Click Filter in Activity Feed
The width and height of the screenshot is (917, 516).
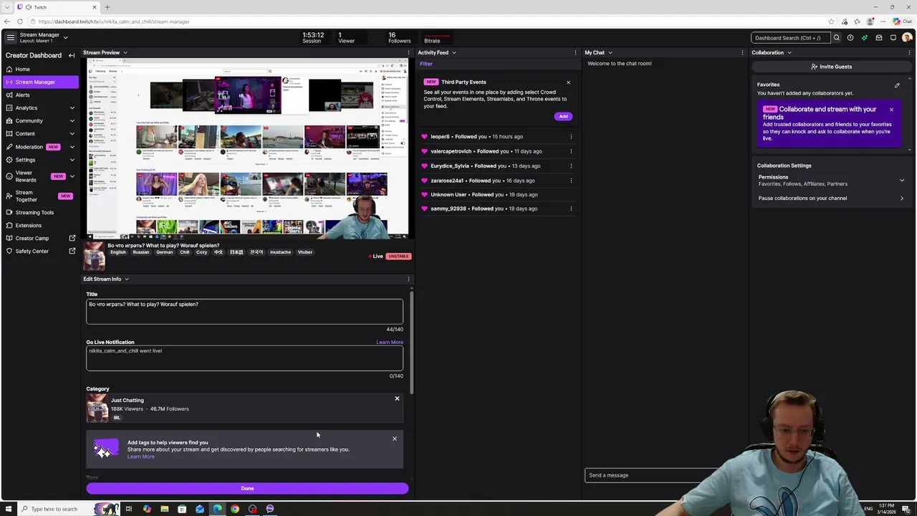pyautogui.click(x=426, y=64)
